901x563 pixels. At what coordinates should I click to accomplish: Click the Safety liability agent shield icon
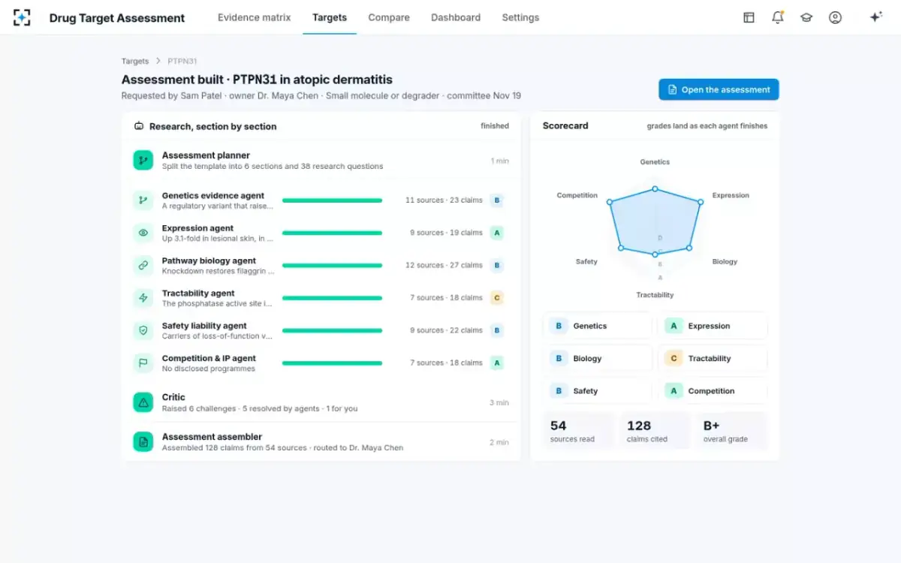(x=143, y=330)
